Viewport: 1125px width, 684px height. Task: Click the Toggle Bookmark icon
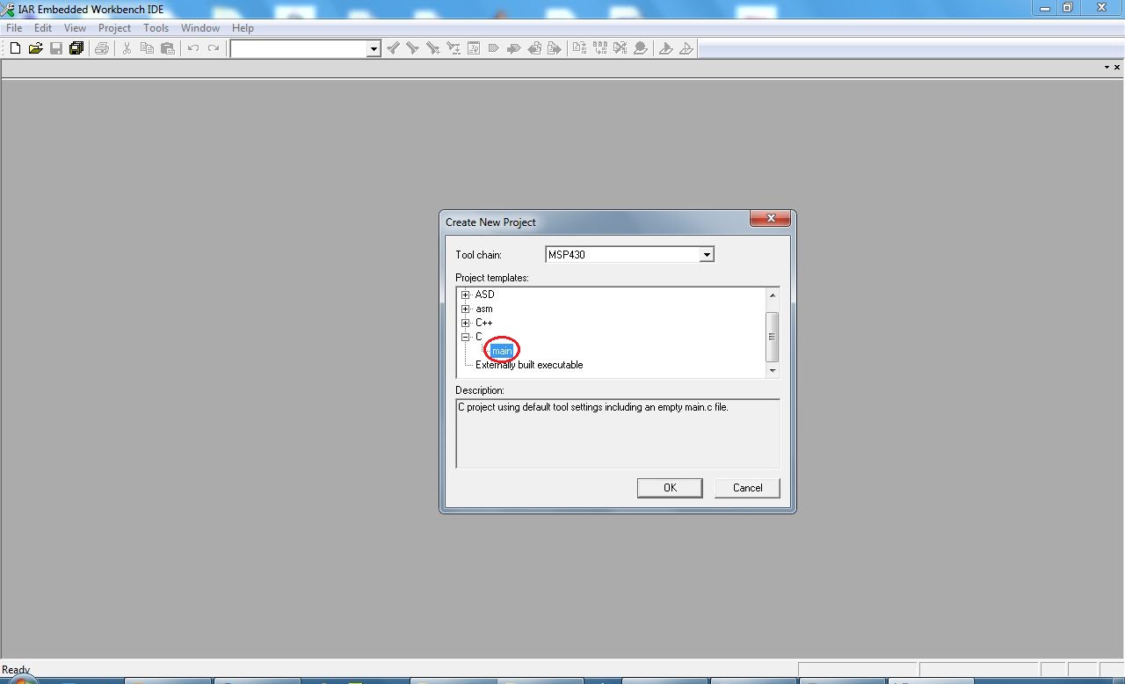(x=493, y=48)
